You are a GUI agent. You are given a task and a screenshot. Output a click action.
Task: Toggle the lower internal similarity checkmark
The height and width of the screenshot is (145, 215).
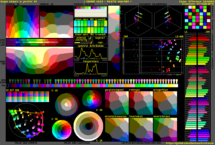91,43
